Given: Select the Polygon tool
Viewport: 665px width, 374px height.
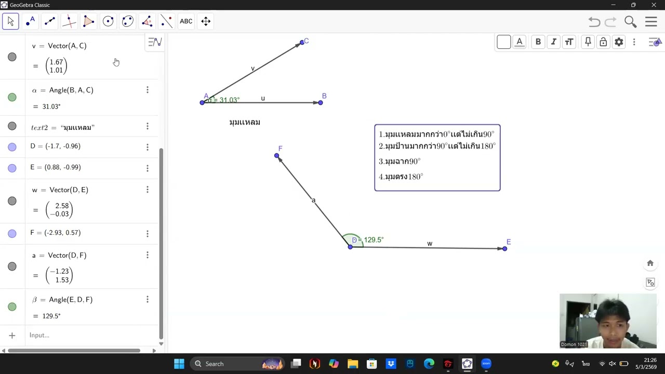Looking at the screenshot, I should click(88, 21).
